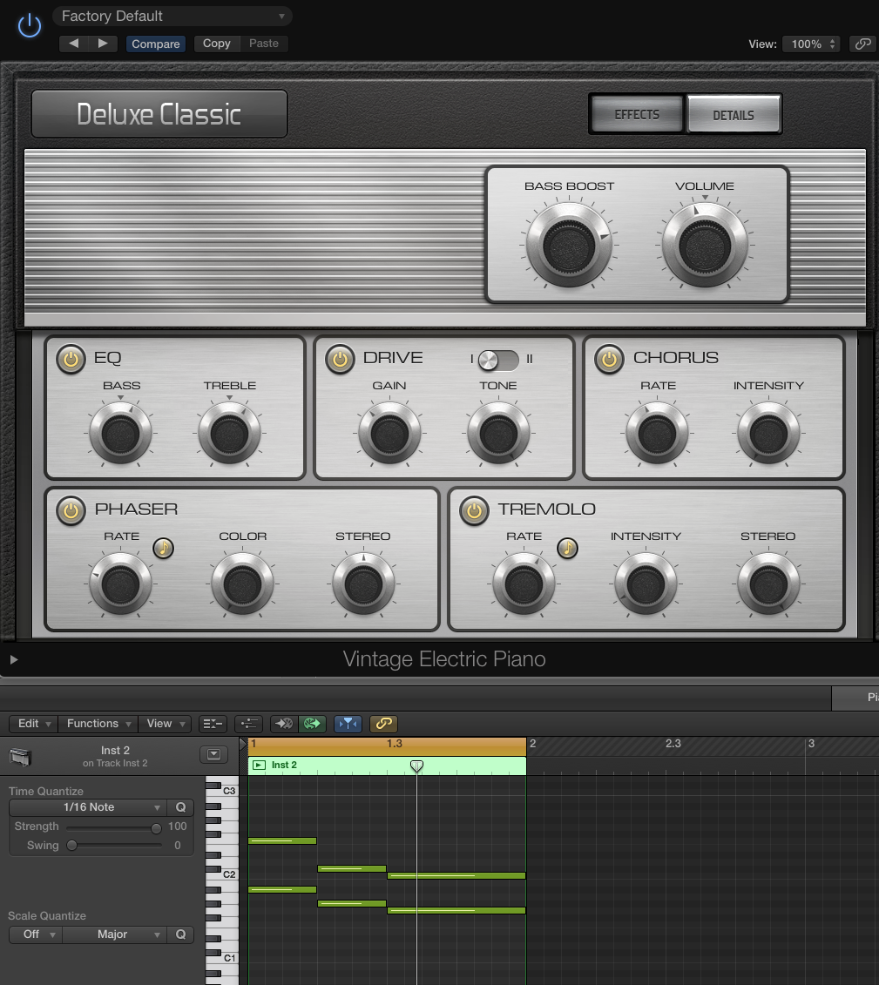The image size is (879, 985).
Task: Click the yellow link button in piano roll
Action: [383, 723]
